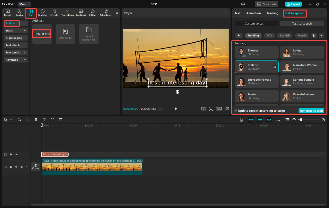Open the Filters panel
The width and height of the screenshot is (329, 208).
93,13
